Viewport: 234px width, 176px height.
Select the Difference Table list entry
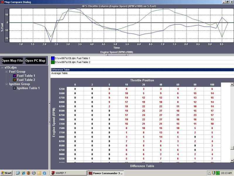coord(142,70)
